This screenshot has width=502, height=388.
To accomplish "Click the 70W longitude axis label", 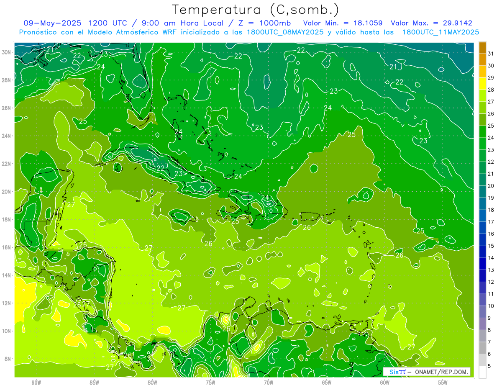I will point(269,382).
